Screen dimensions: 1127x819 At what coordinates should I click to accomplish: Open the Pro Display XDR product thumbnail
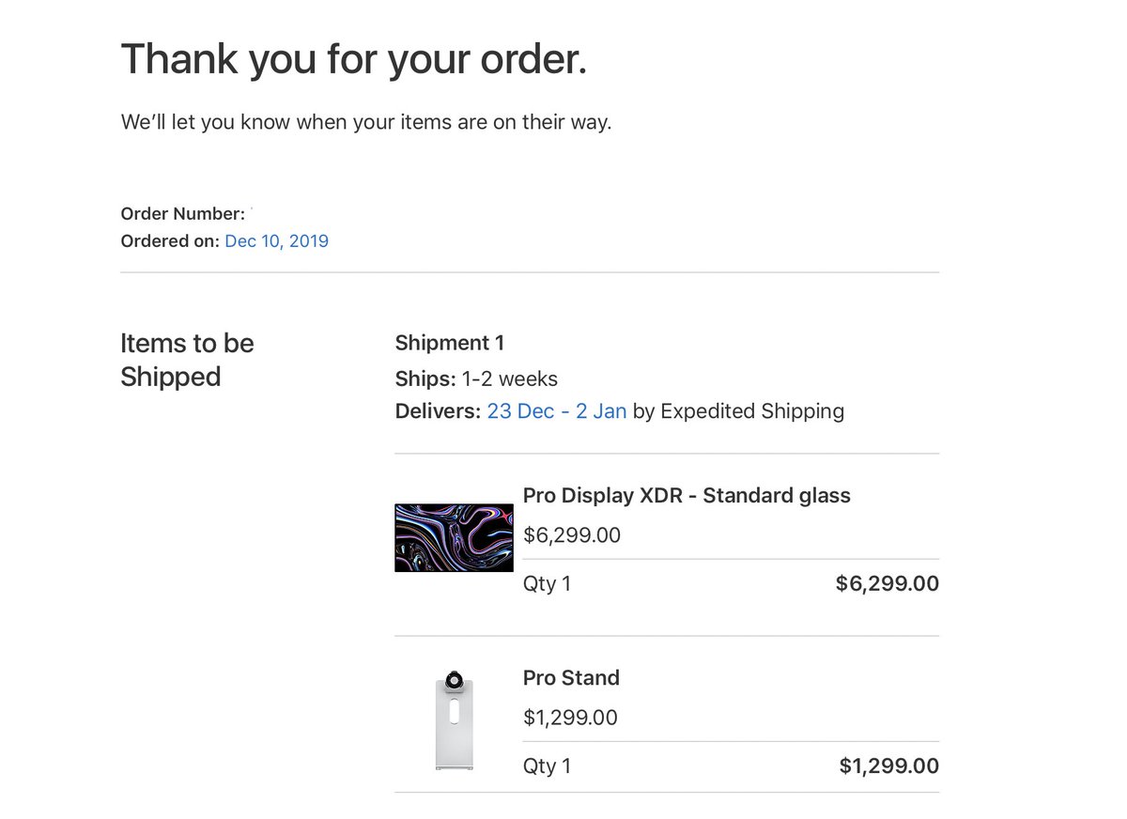454,537
